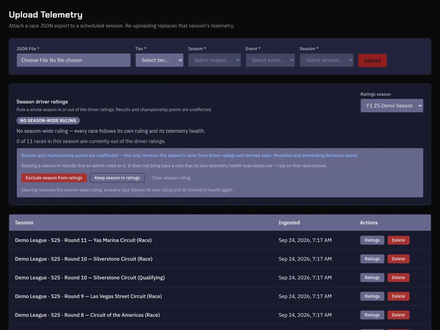Open Ratings for Round 10 Silverstone Race
The width and height of the screenshot is (440, 330).
[372, 259]
